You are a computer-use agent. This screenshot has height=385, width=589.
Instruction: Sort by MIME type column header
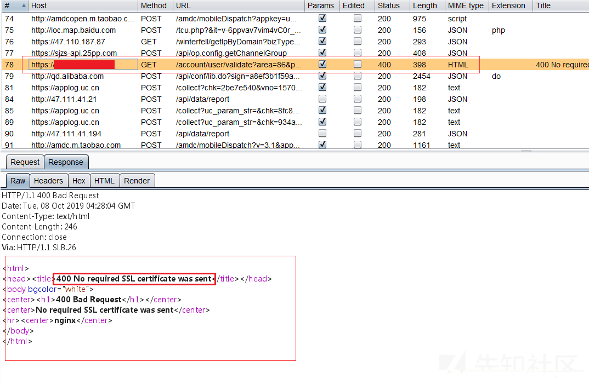[467, 5]
